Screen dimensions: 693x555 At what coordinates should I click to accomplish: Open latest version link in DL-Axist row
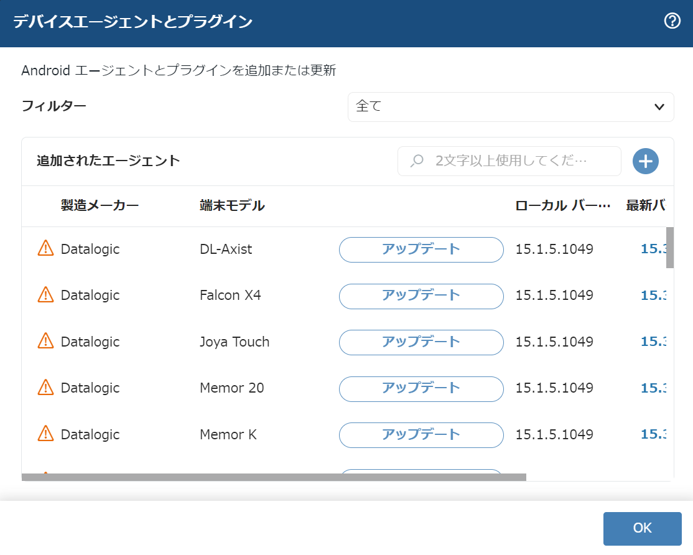point(653,249)
